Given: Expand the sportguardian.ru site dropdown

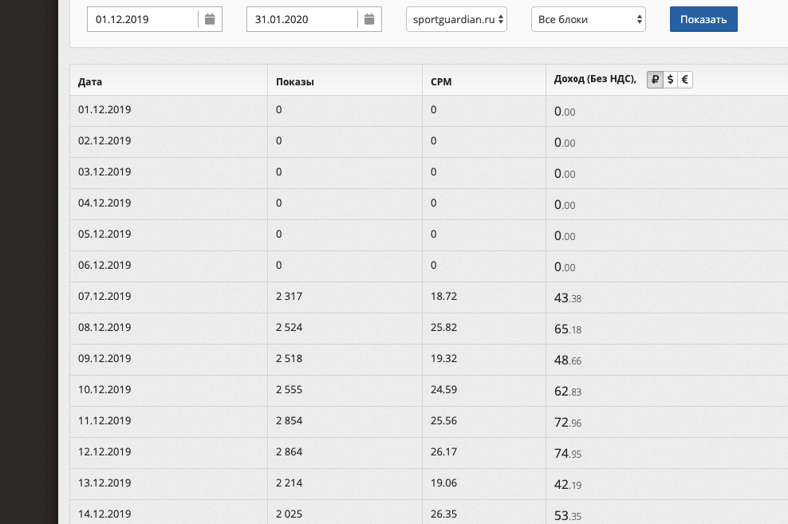Looking at the screenshot, I should coord(456,19).
